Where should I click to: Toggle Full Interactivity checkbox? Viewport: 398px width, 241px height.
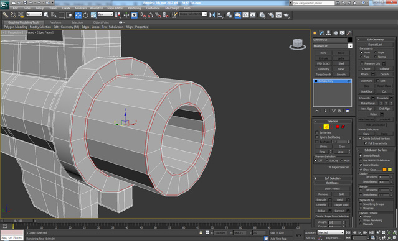click(366, 143)
